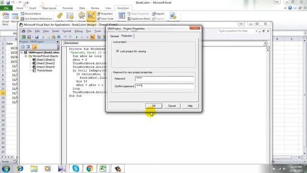Click the View Microsoft Excel toolbar icon
The width and height of the screenshot is (307, 173).
pyautogui.click(x=24, y=37)
